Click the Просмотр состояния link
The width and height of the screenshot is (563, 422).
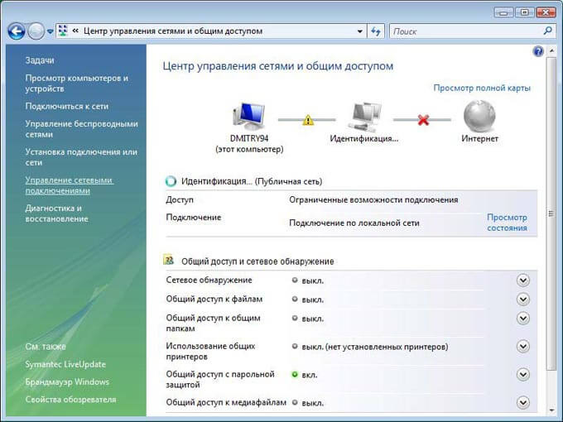pos(507,223)
